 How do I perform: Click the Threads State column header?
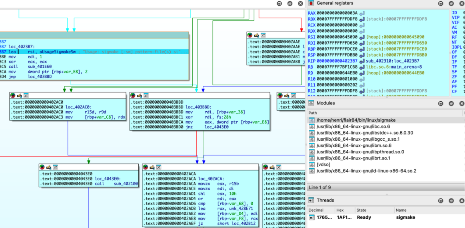click(x=361, y=210)
